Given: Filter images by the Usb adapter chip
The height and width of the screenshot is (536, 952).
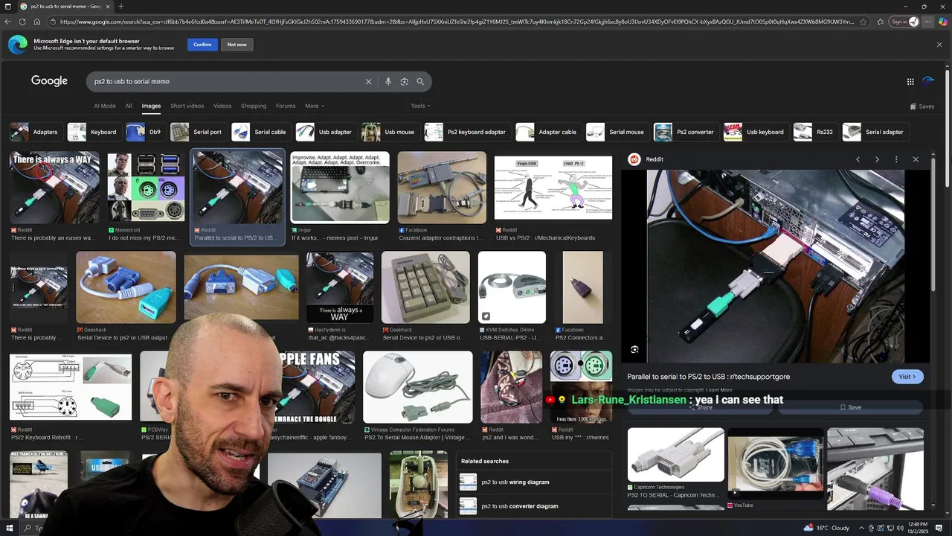Looking at the screenshot, I should click(324, 132).
